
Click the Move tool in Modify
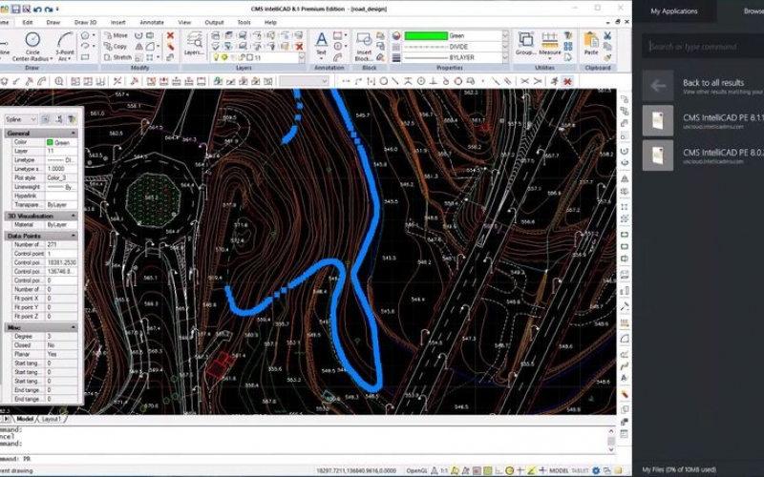click(115, 35)
